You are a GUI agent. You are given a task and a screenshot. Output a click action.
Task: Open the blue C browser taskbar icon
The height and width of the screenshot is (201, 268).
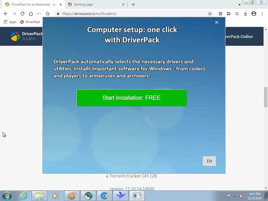[104, 196]
